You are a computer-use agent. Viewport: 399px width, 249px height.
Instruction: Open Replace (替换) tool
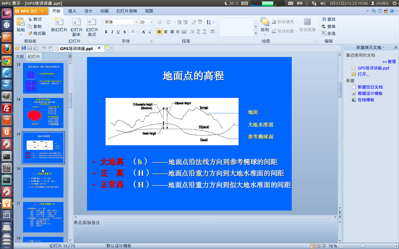point(329,26)
